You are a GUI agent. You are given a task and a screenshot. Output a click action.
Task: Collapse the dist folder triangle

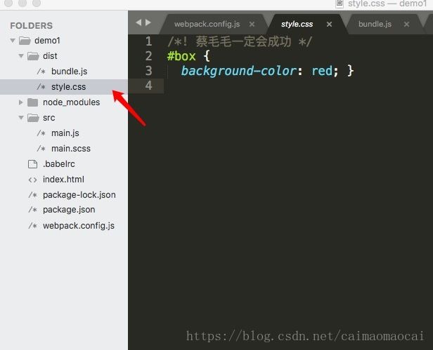21,56
